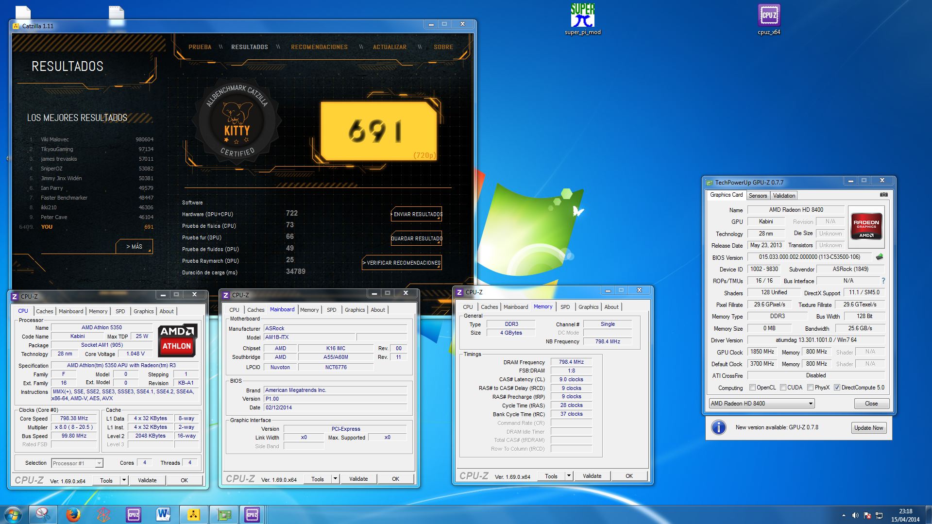Screen dimensions: 932x524
Task: Switch to the Validation tab in GPU-Z
Action: [784, 196]
